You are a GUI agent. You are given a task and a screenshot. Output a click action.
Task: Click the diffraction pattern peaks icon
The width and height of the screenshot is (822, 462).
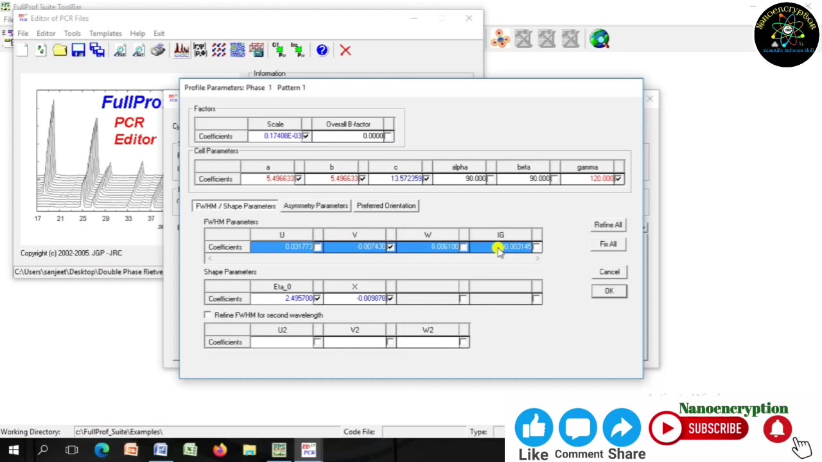181,50
